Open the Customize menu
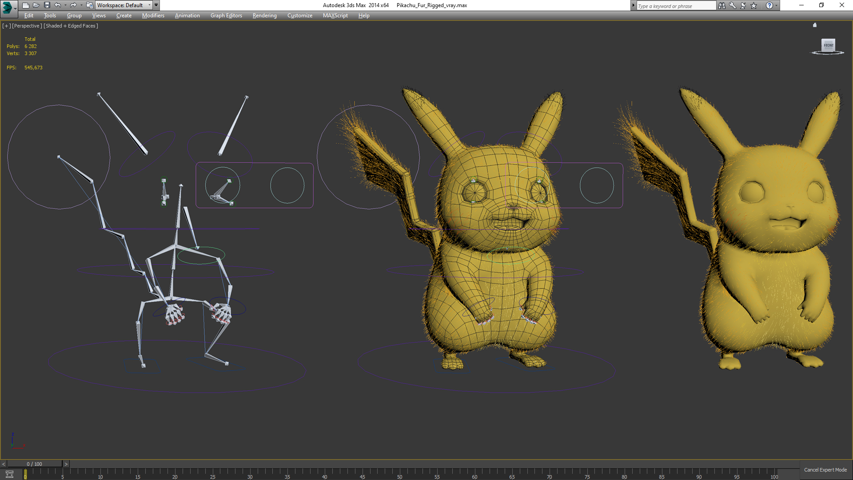This screenshot has height=480, width=853. tap(300, 16)
